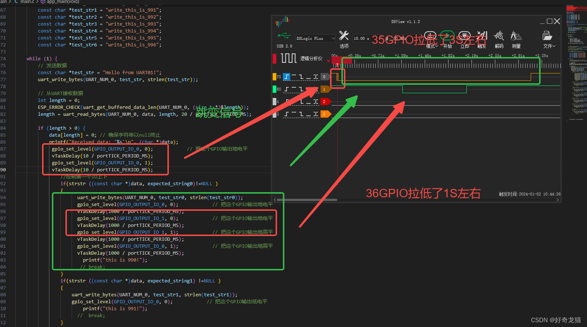The height and width of the screenshot is (327, 587).
Task: Toggle rising-edge trigger on channel 3
Action: (x=287, y=114)
